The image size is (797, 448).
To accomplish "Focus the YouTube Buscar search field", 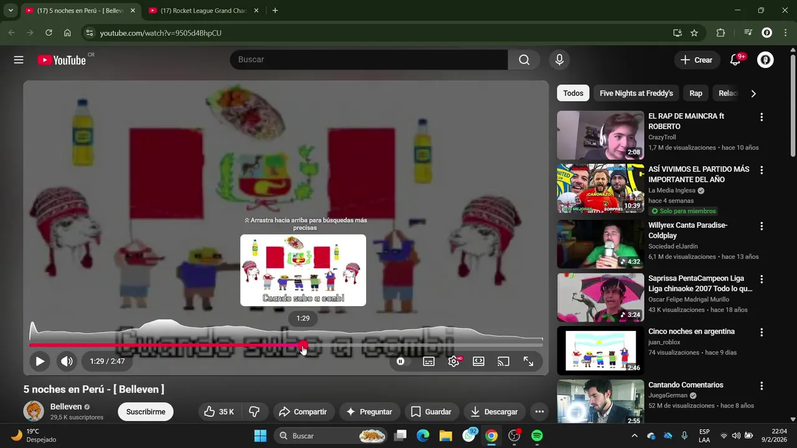I will click(x=369, y=60).
